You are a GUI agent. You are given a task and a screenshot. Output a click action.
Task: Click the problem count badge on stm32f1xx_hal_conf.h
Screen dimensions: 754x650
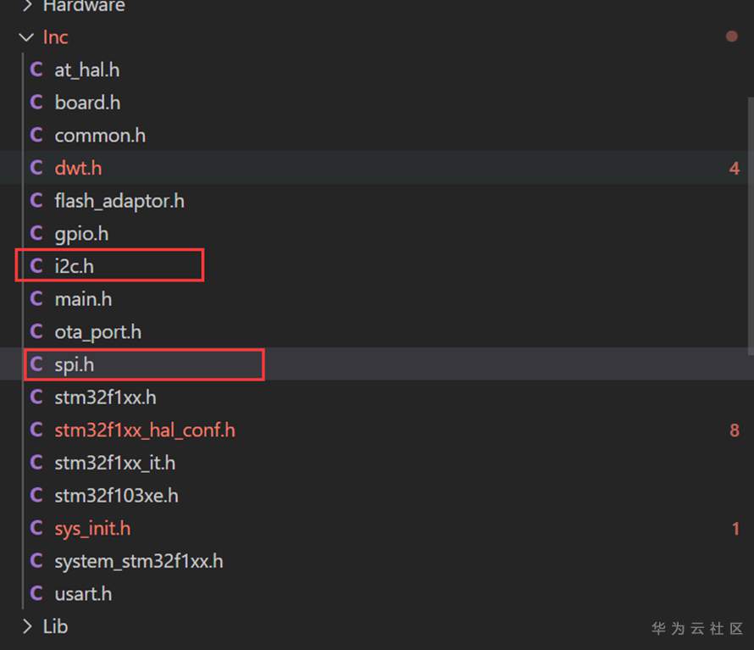click(x=735, y=431)
